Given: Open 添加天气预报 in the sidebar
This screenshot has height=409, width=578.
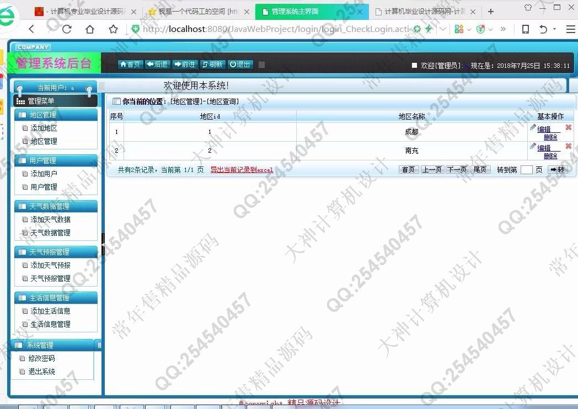Looking at the screenshot, I should point(50,265).
